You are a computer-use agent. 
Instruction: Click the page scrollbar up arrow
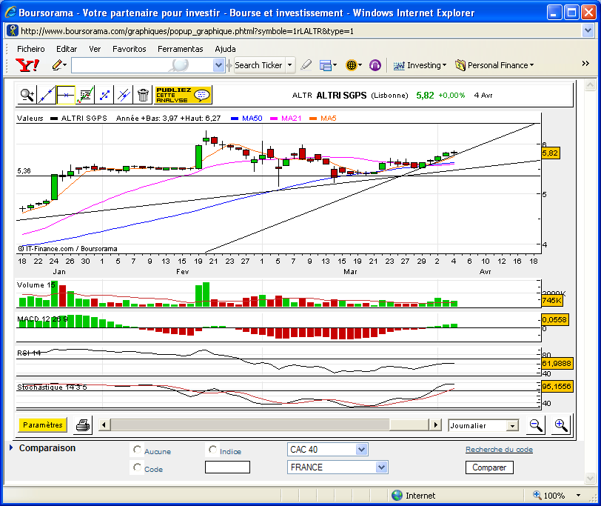590,85
